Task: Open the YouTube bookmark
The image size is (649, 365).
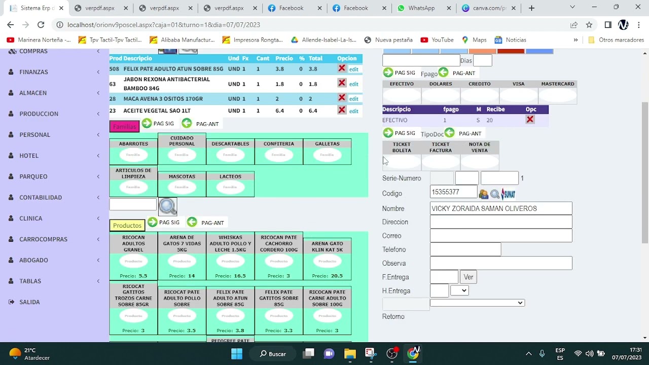Action: click(x=437, y=40)
